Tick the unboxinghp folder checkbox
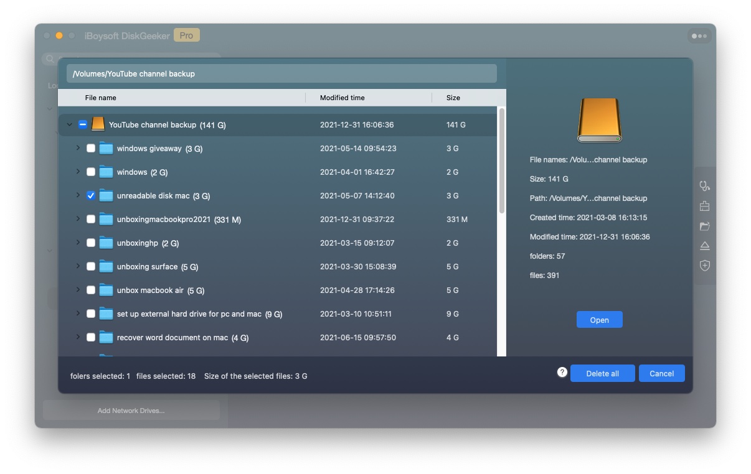 [91, 243]
